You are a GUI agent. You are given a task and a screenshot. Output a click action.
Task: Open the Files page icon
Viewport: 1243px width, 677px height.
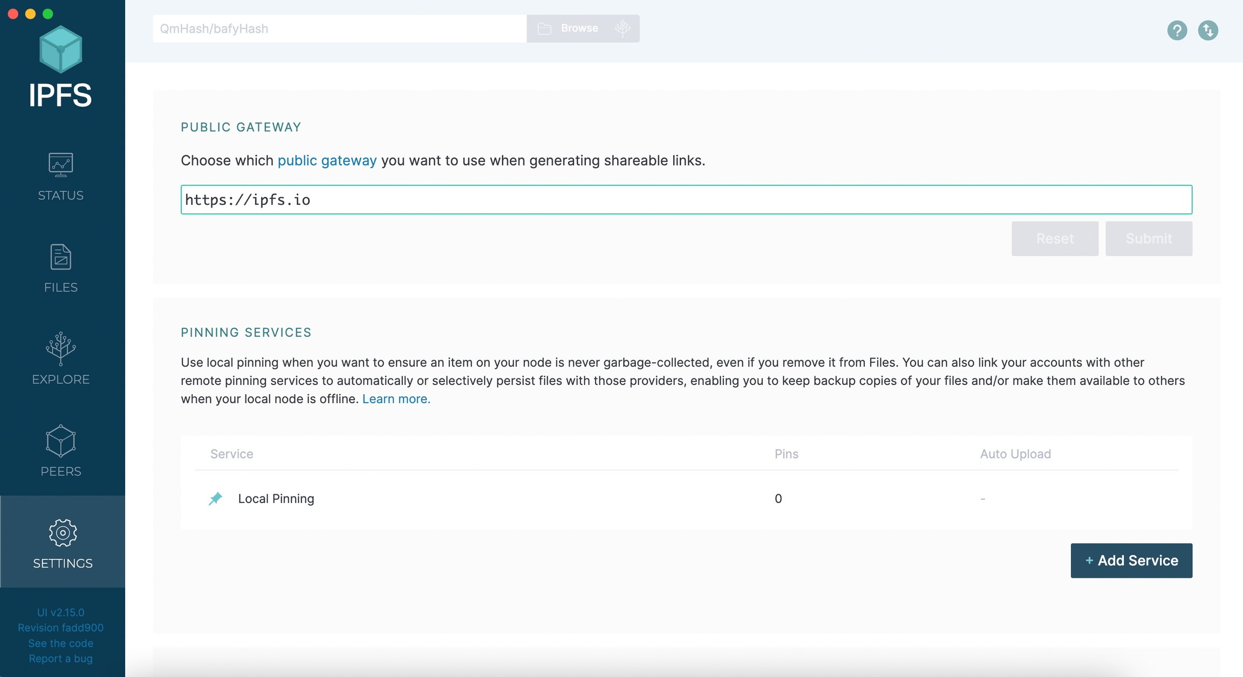60,257
